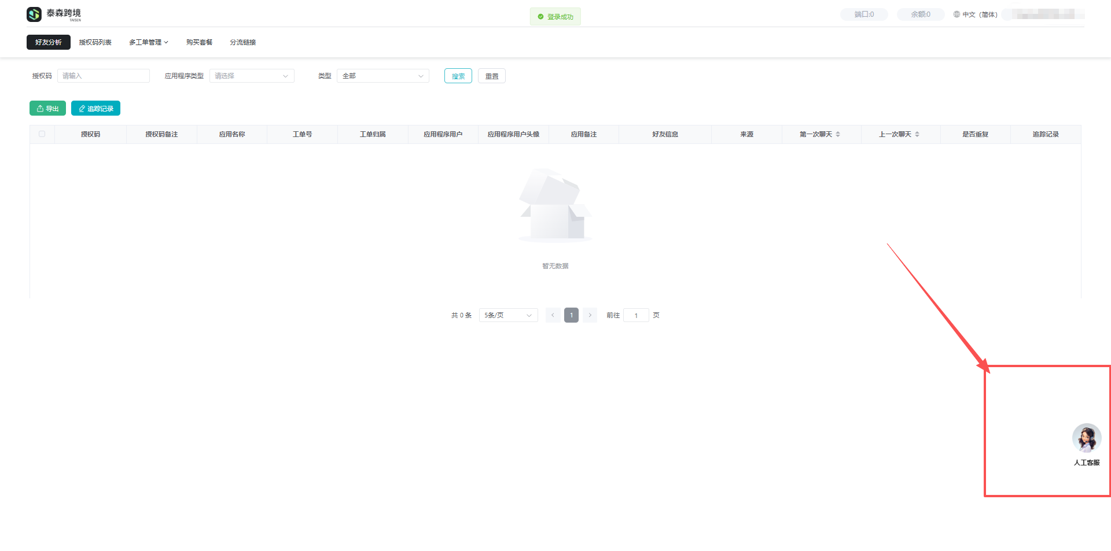This screenshot has height=551, width=1111.
Task: Open the 购买套餐 menu item
Action: click(x=199, y=42)
